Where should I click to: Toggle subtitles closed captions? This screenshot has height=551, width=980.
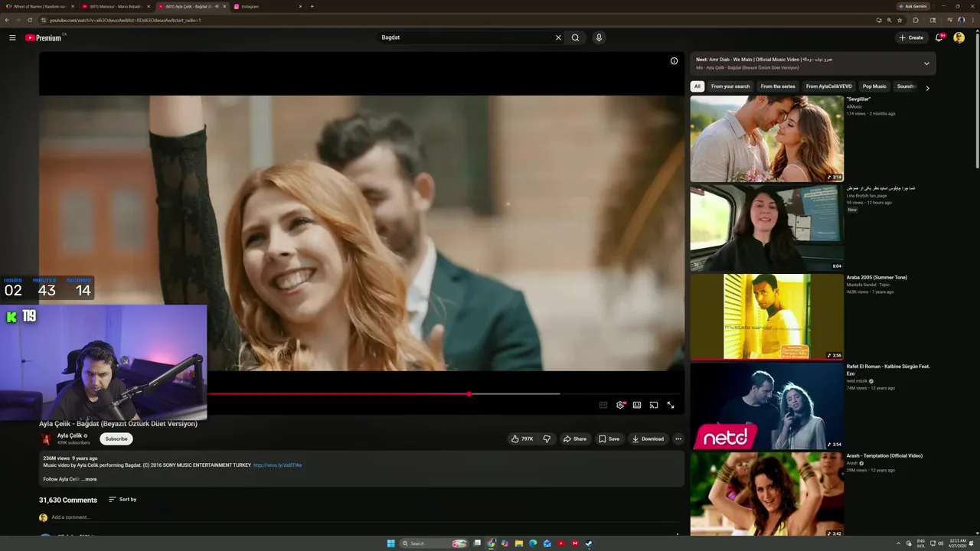(x=603, y=405)
